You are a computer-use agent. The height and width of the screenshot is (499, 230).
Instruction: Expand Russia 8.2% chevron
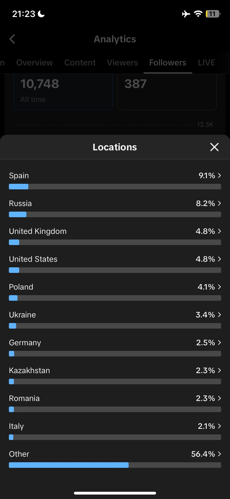(219, 203)
